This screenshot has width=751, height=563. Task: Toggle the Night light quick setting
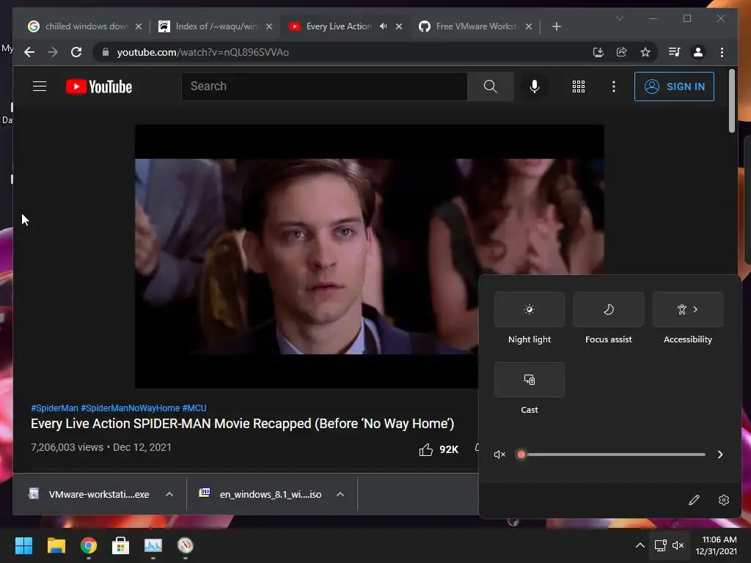click(530, 309)
